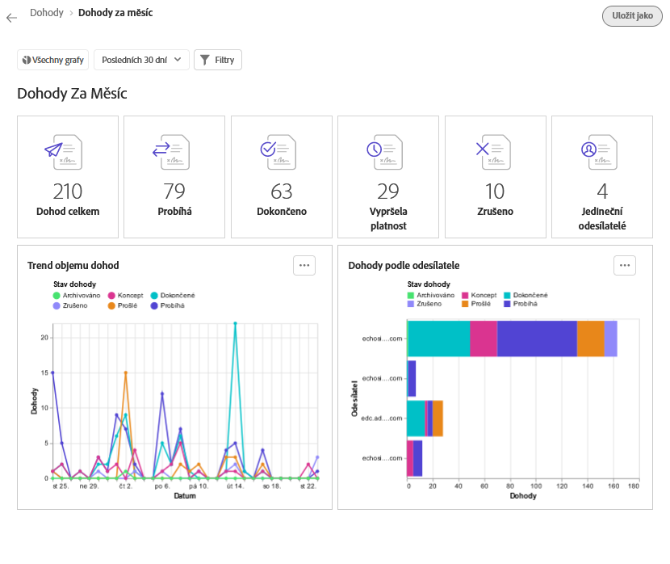Click the Dohod celkem paper plane icon

click(x=65, y=151)
